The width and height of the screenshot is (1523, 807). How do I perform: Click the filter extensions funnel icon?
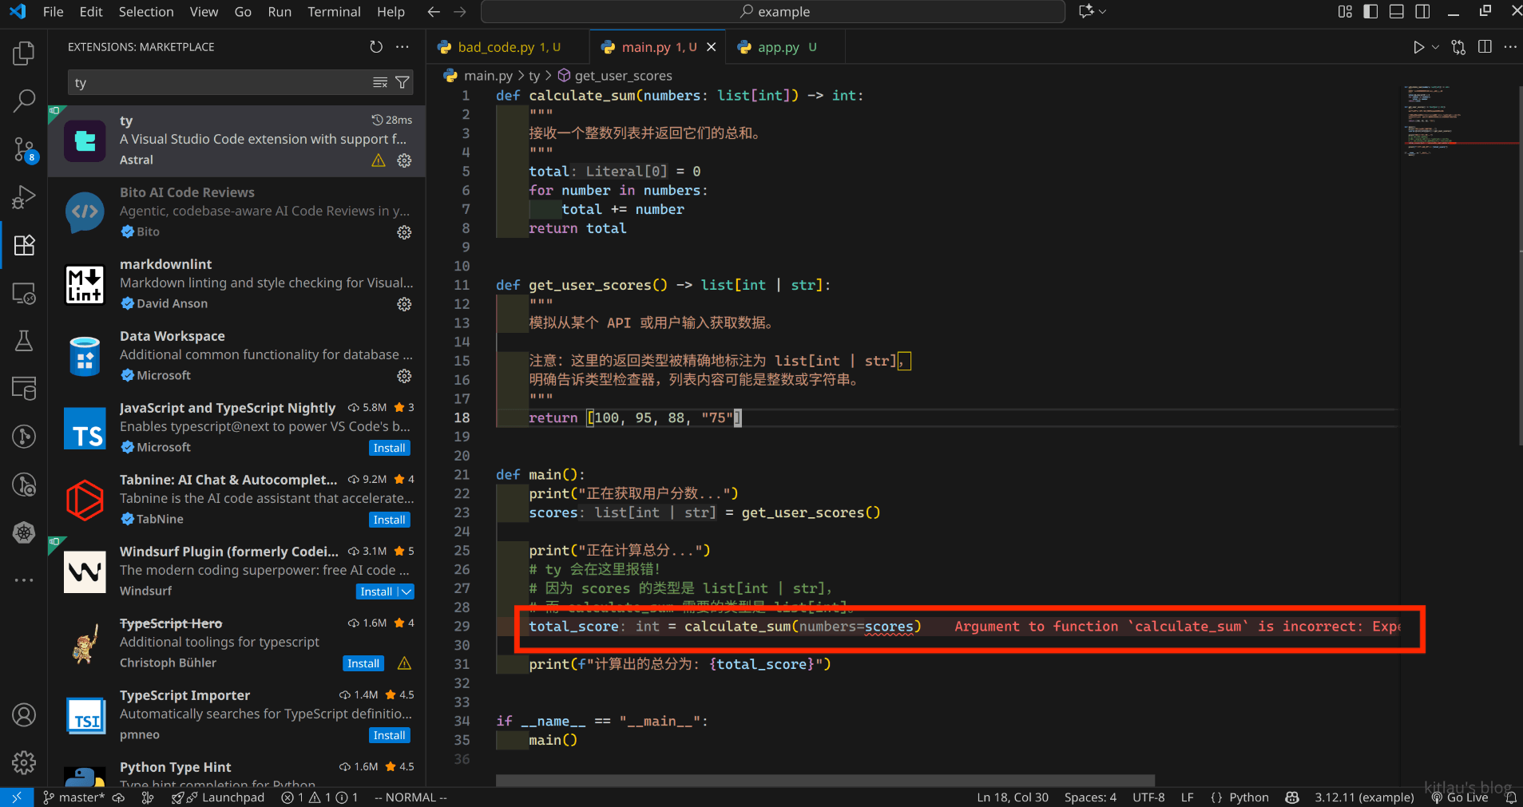point(403,82)
